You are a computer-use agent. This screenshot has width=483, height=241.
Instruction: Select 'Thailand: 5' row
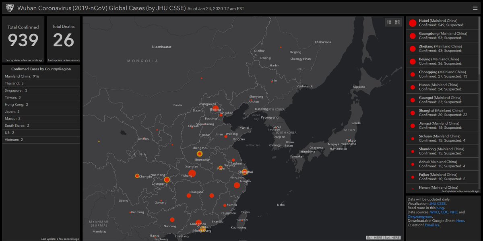[41, 83]
